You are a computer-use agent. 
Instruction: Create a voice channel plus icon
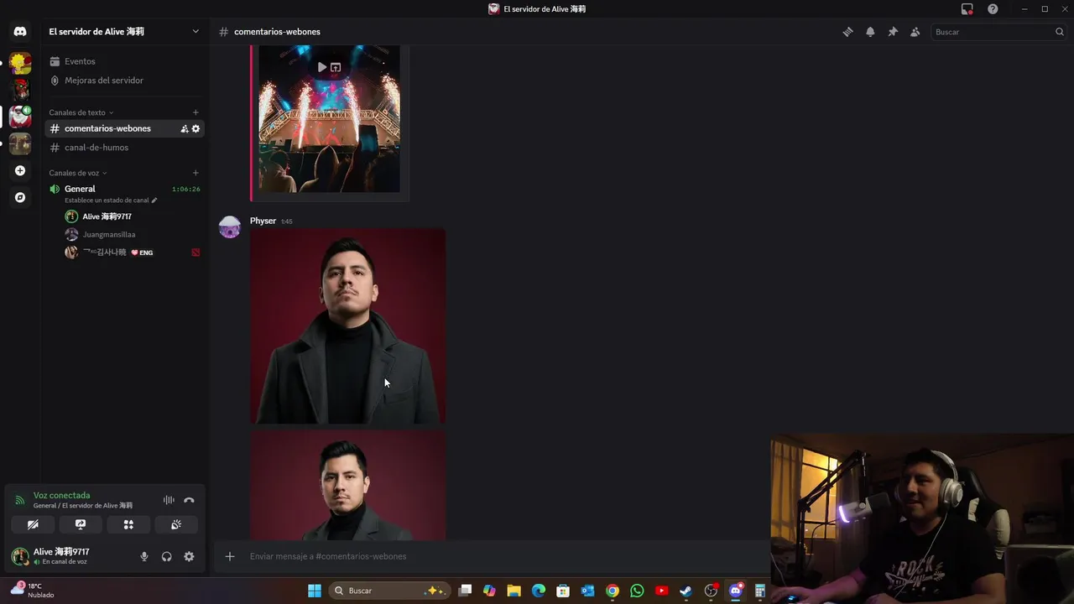(196, 173)
